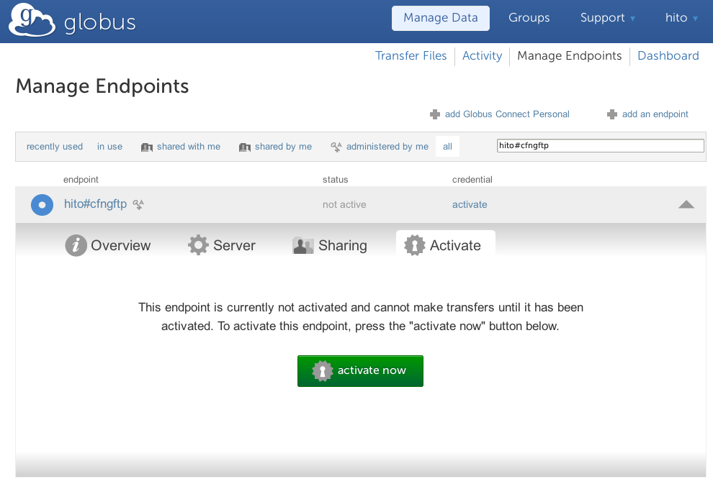Click the Sharing people icon

tap(302, 246)
